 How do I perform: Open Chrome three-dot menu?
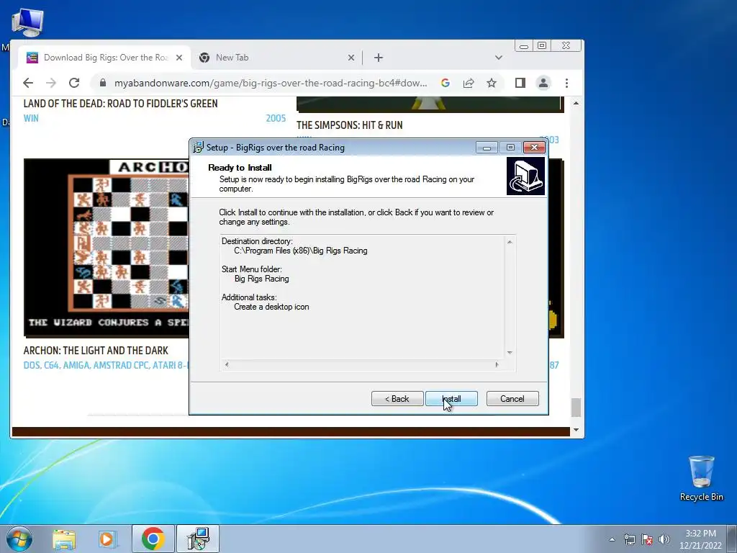pos(567,84)
